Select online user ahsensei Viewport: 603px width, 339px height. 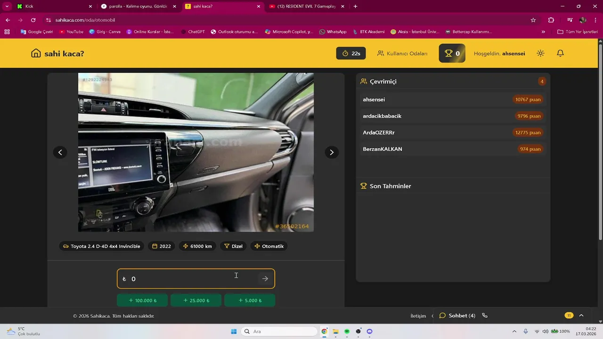[x=453, y=99]
